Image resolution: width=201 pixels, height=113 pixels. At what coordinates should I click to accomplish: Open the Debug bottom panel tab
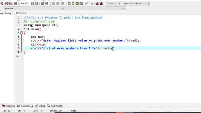click(x=40, y=106)
